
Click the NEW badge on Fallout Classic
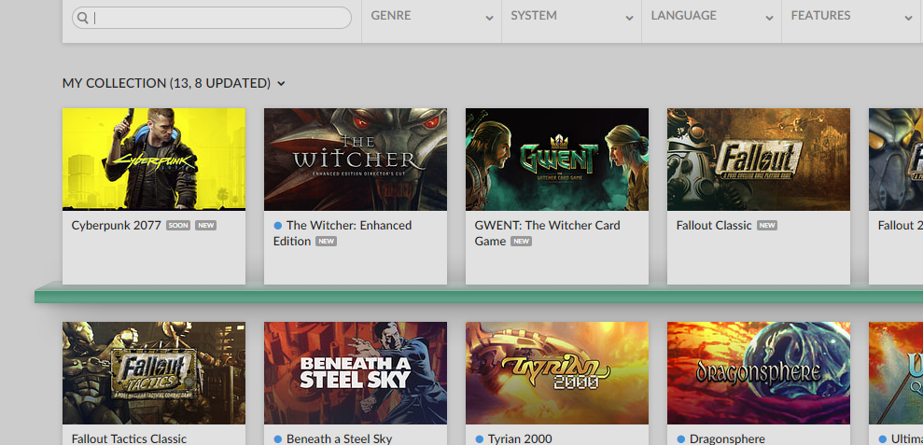(x=767, y=226)
